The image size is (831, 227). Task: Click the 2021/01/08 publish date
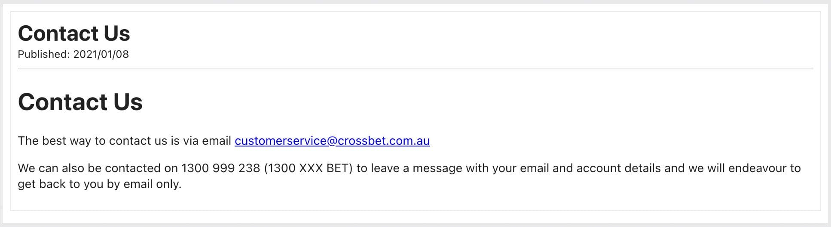[101, 54]
